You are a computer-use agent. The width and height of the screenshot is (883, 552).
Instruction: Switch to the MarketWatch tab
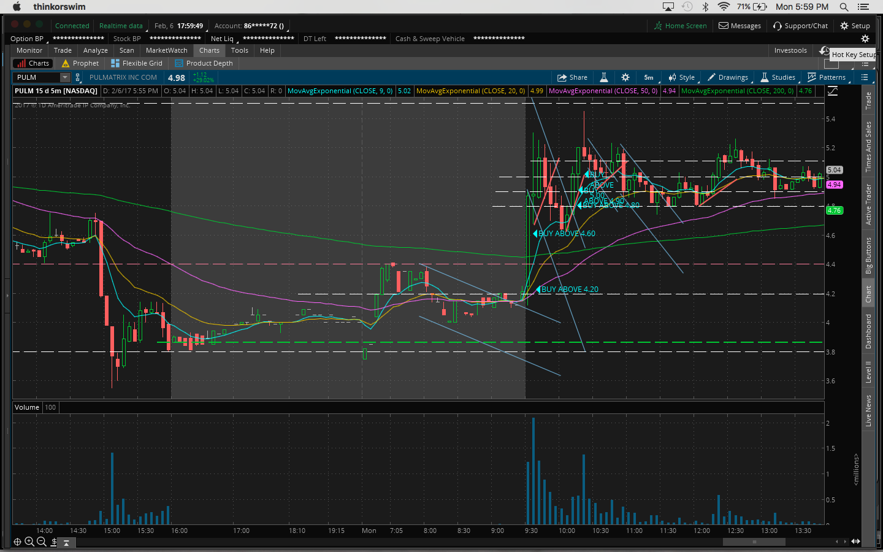point(166,50)
